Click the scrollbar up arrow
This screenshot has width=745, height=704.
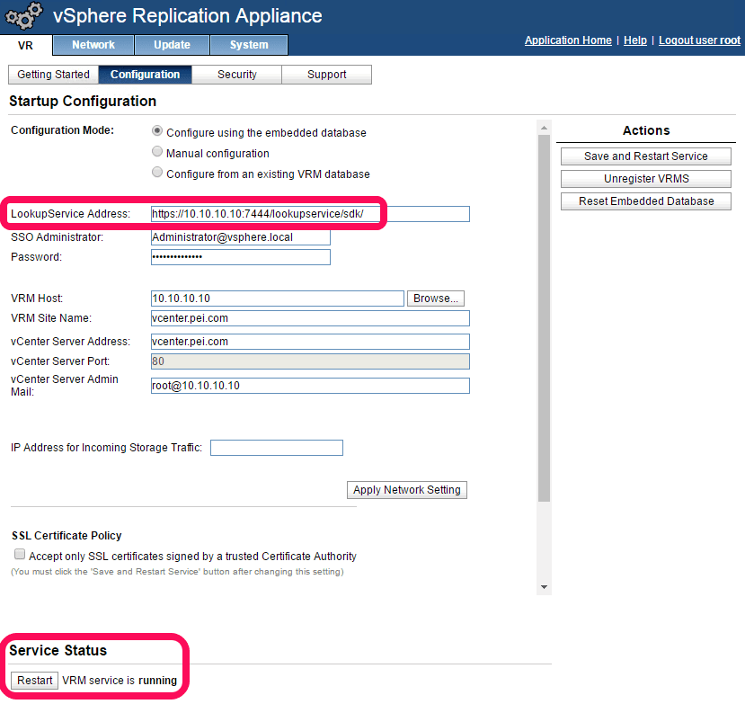click(544, 128)
